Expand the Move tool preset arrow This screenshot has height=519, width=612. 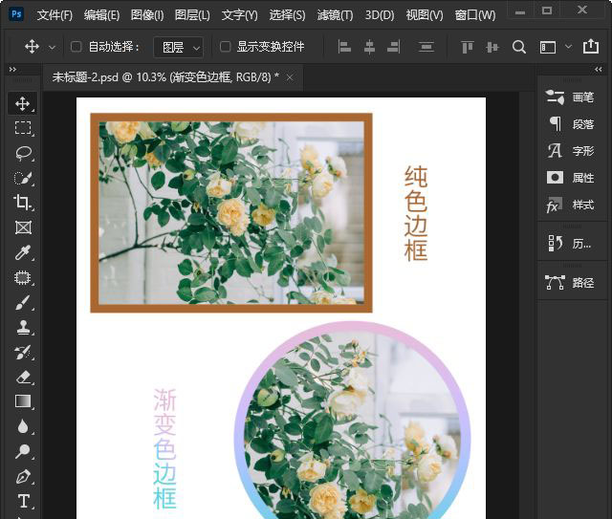click(x=52, y=48)
